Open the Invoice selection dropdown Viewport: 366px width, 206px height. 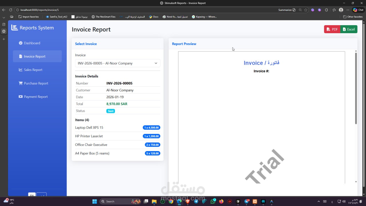click(118, 63)
